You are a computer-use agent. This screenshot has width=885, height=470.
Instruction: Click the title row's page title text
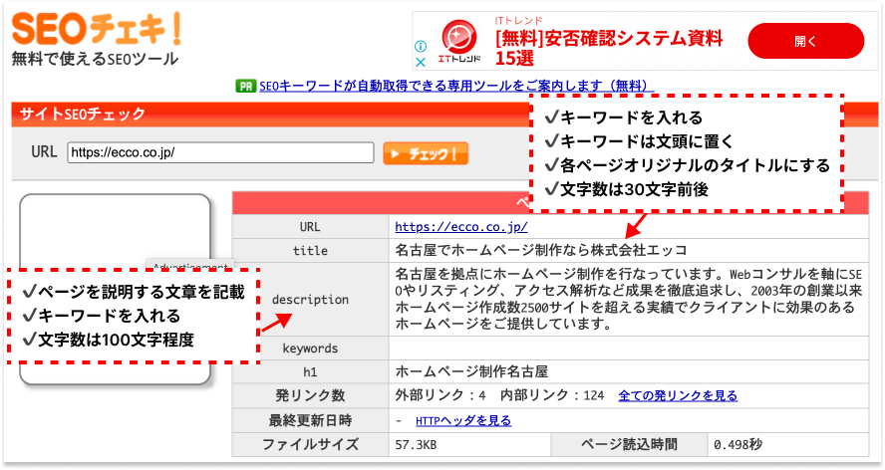pyautogui.click(x=541, y=250)
